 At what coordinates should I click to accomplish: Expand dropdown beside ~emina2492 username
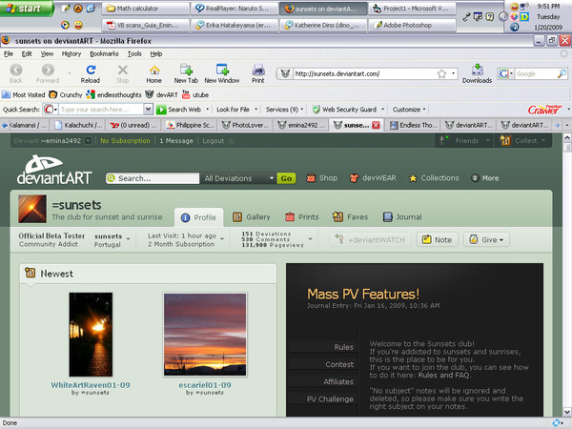point(88,141)
